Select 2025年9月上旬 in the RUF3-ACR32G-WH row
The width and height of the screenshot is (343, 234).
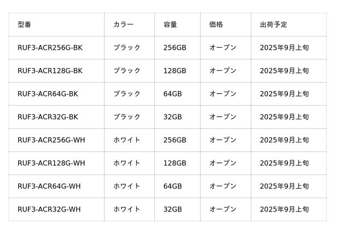(285, 209)
